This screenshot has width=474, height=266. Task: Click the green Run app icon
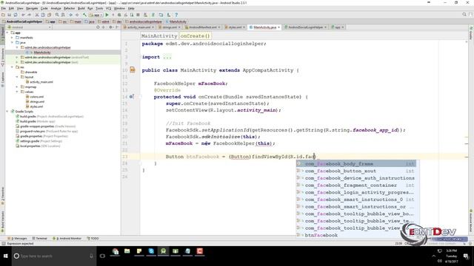point(107,15)
